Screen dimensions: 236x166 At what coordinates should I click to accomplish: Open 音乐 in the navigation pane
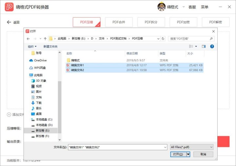37,108
